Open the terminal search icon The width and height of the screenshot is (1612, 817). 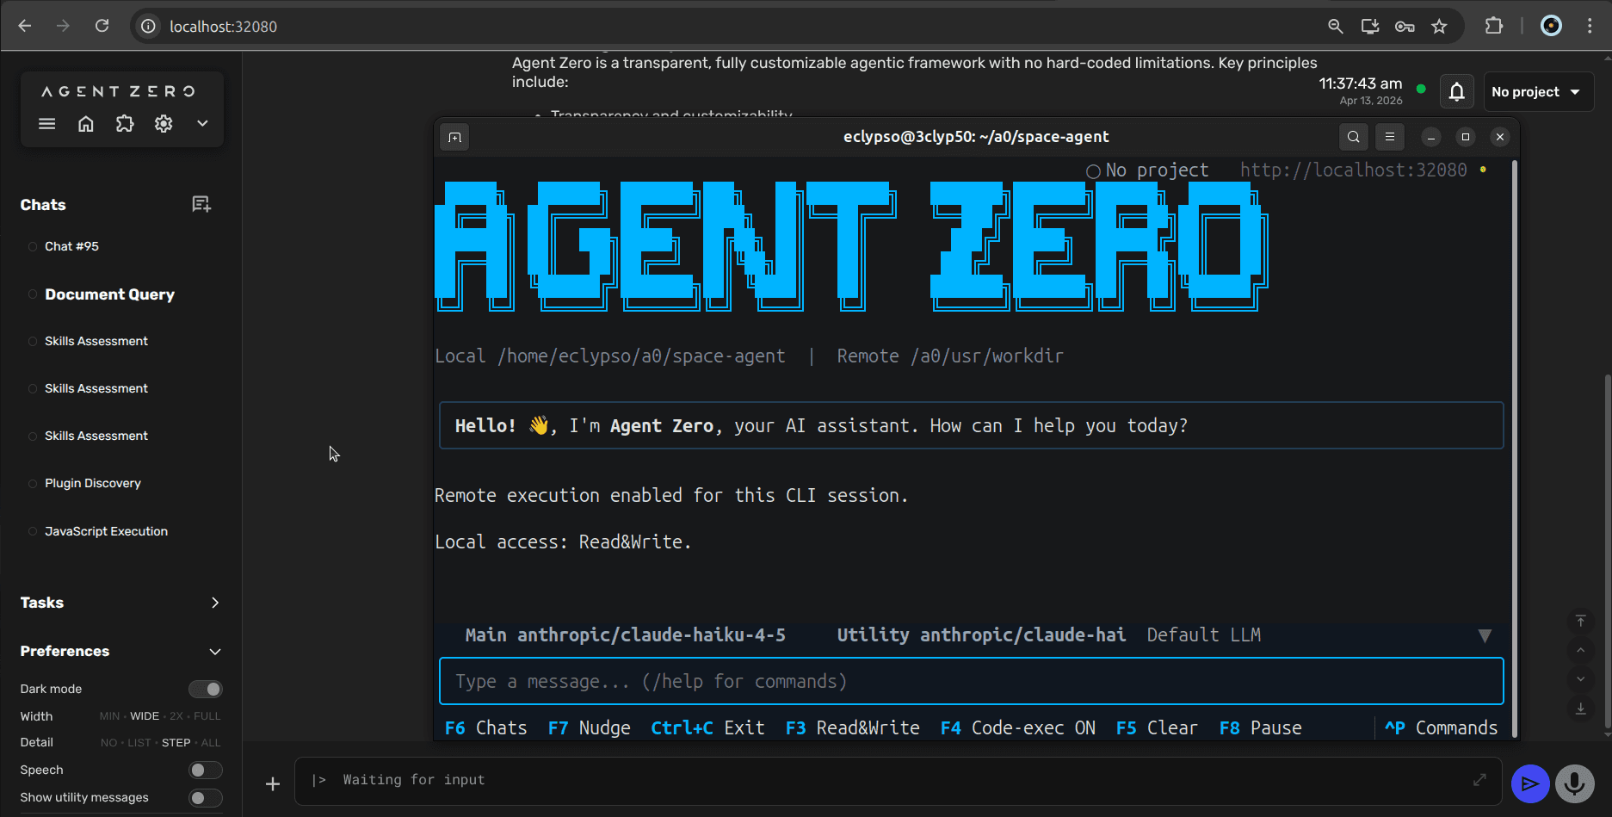pyautogui.click(x=1354, y=137)
